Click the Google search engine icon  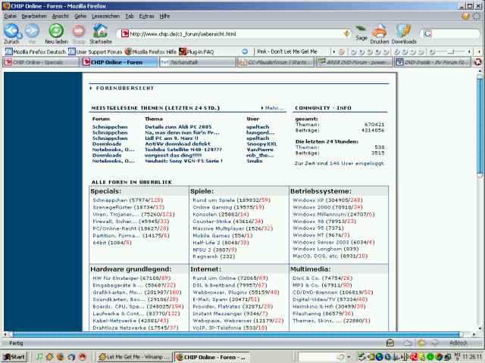[427, 33]
